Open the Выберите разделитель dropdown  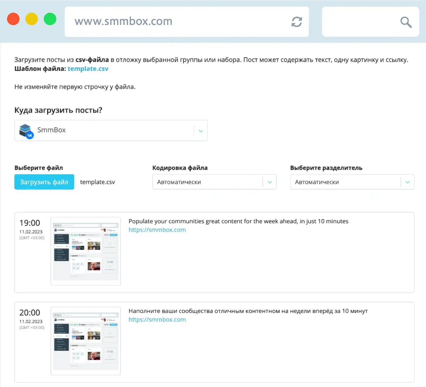(352, 182)
